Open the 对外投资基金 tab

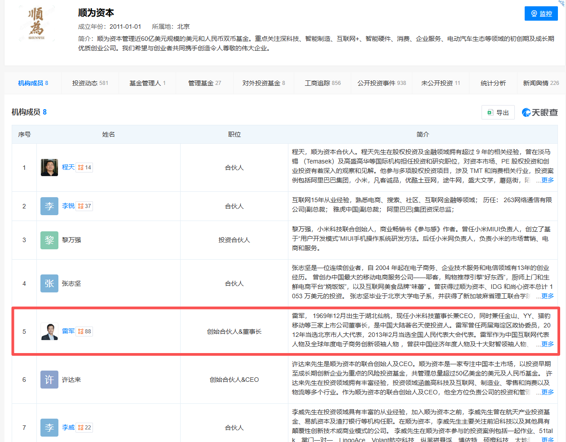tap(264, 83)
